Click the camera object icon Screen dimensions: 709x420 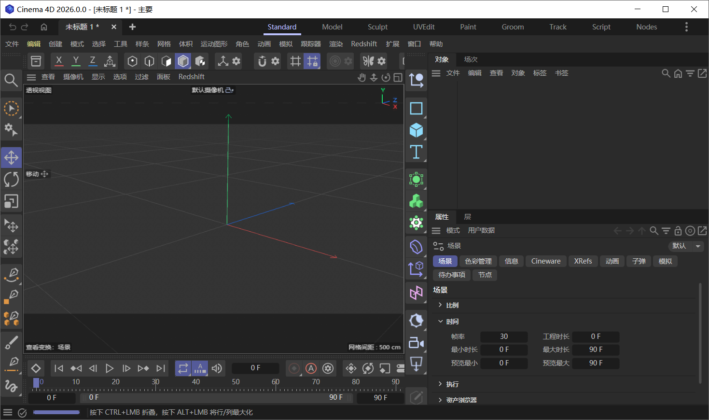click(416, 343)
